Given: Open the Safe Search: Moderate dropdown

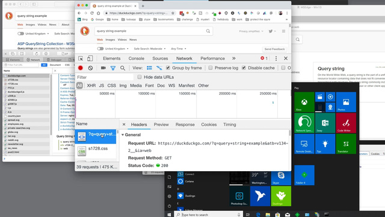Looking at the screenshot, I should click(x=150, y=49).
